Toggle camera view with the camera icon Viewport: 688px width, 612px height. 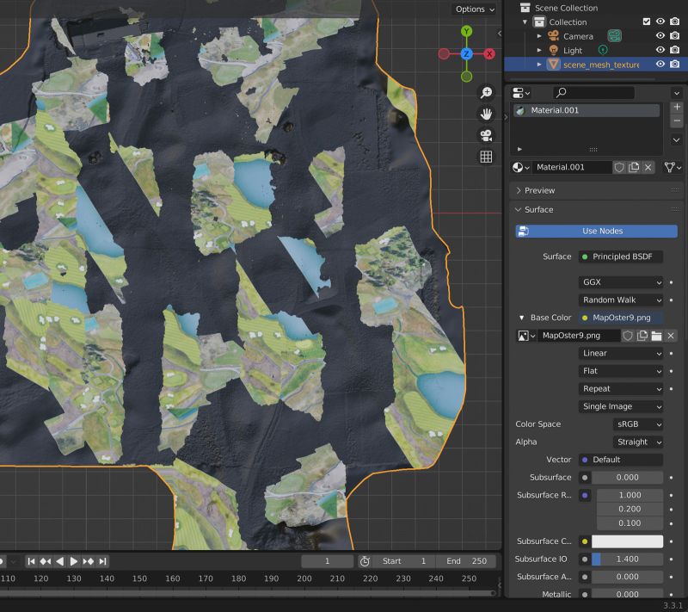[x=486, y=135]
